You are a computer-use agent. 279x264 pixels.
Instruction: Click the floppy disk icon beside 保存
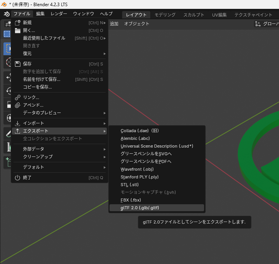coord(17,64)
